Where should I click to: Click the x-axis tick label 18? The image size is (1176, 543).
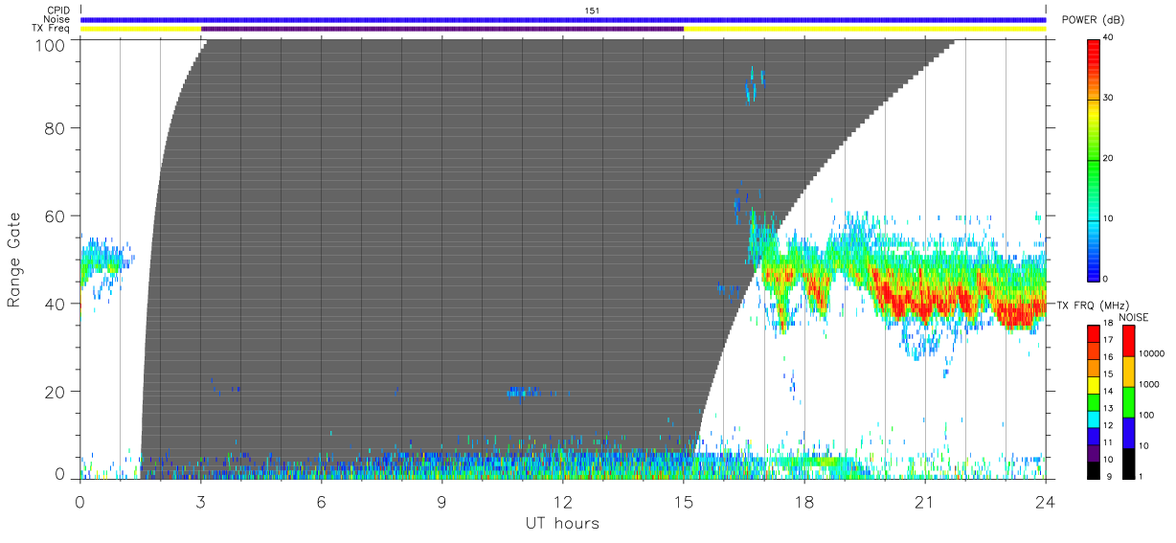804,501
